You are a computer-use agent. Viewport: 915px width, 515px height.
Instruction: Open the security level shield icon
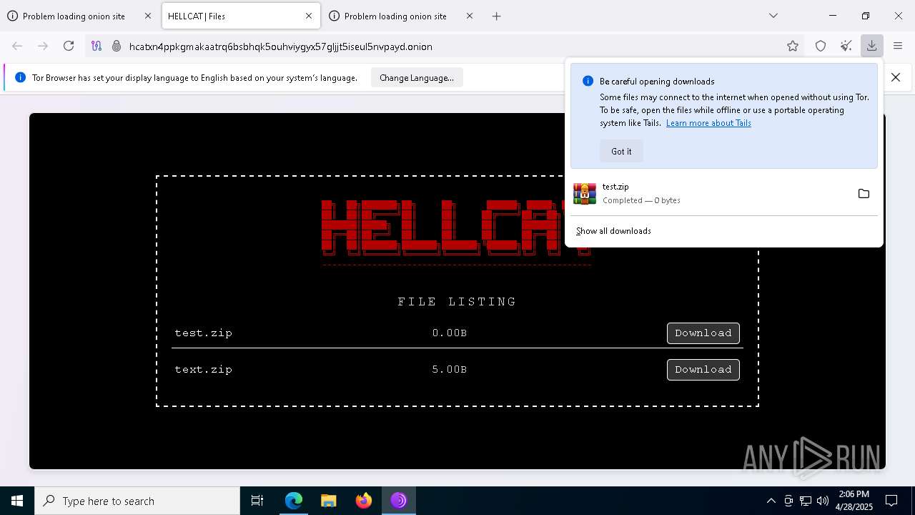821,46
